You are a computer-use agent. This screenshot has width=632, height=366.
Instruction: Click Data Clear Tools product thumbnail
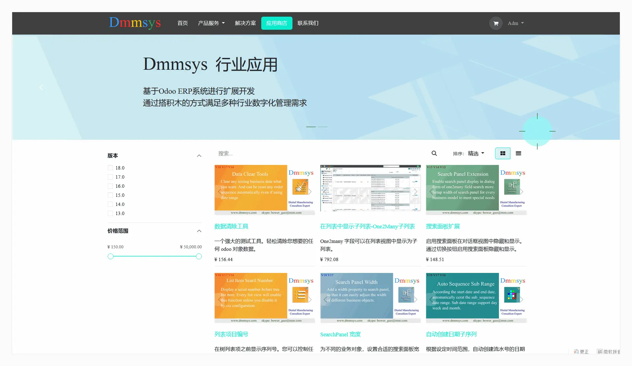coord(265,190)
